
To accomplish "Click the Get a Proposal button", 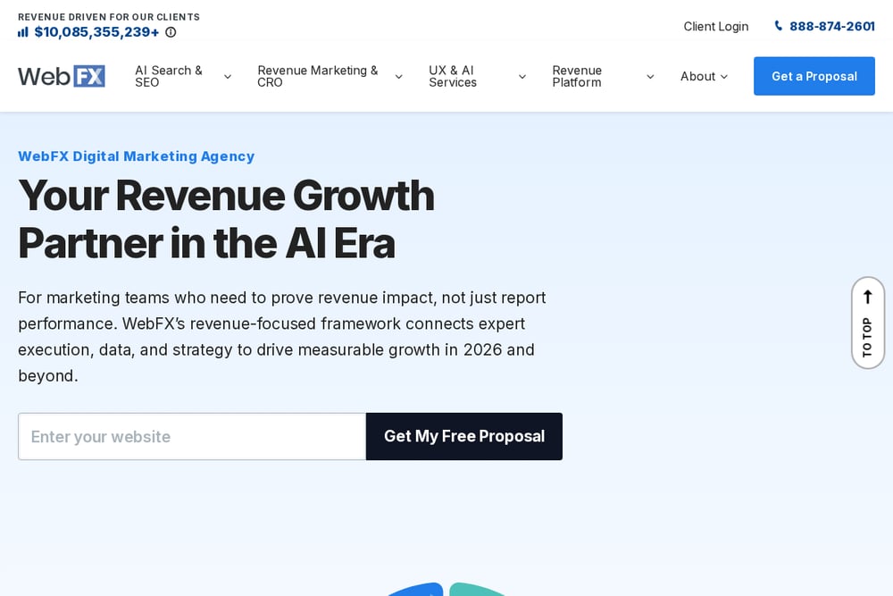I will 814,76.
